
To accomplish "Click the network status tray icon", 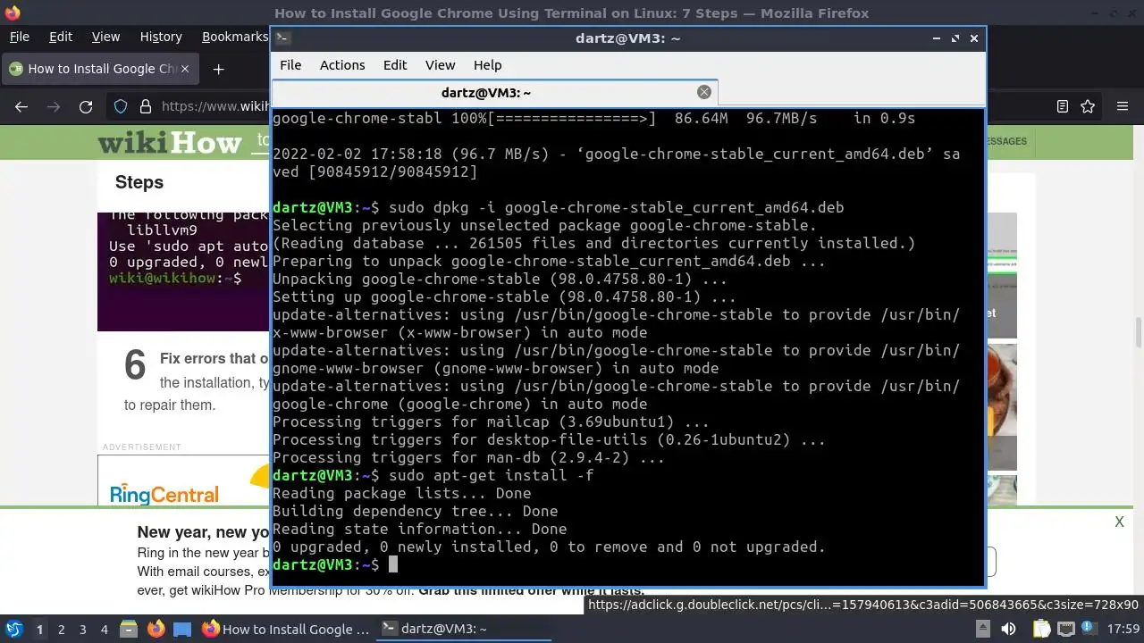I will pyautogui.click(x=1066, y=629).
